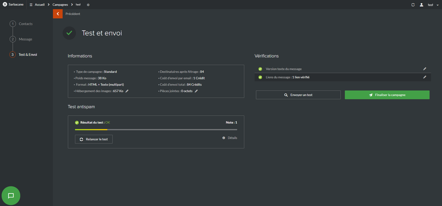Click the Sarbacane logo icon

(x=5, y=4)
